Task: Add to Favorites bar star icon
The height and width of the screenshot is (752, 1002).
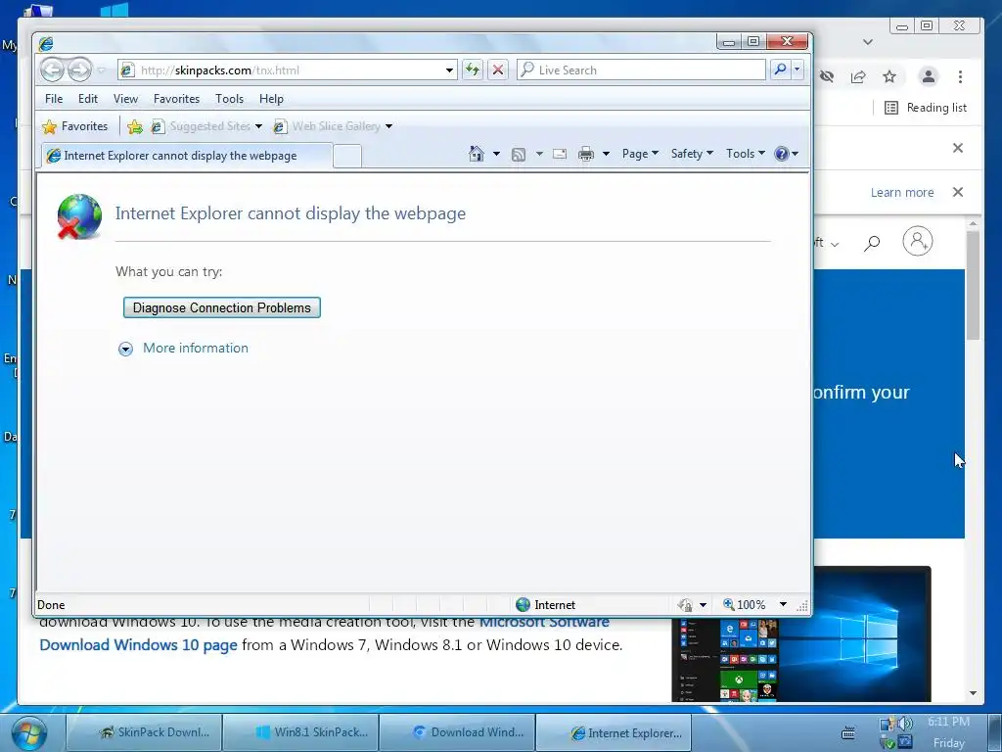Action: 135,126
